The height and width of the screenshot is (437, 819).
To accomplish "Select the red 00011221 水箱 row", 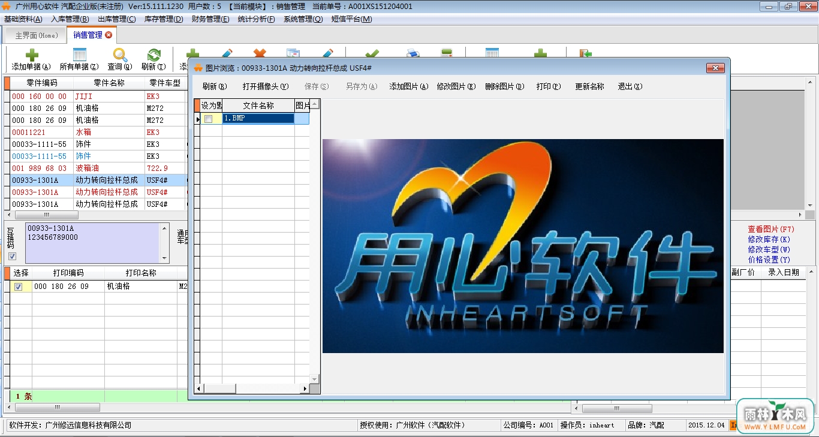I will pos(97,132).
